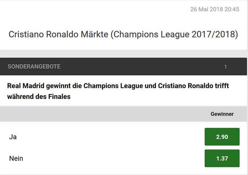Click the light grey separator above SONDERANGEBOTE
248x175 pixels.
(123, 54)
